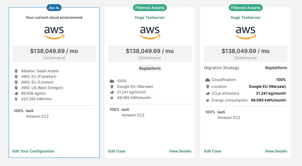The width and height of the screenshot is (302, 166).
Task: Click the bold "21.241 kg/month" value, right card
Action: click(x=271, y=93)
